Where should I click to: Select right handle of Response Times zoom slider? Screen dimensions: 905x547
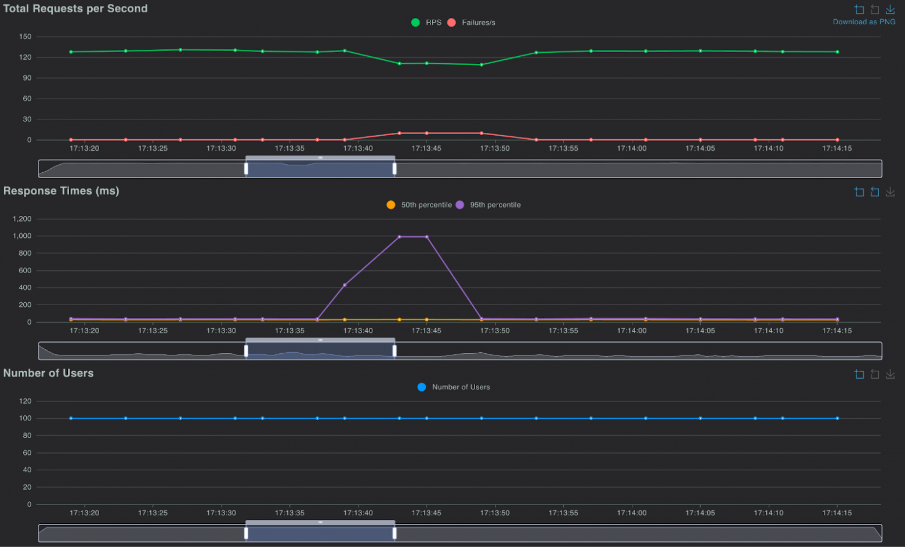click(x=394, y=350)
